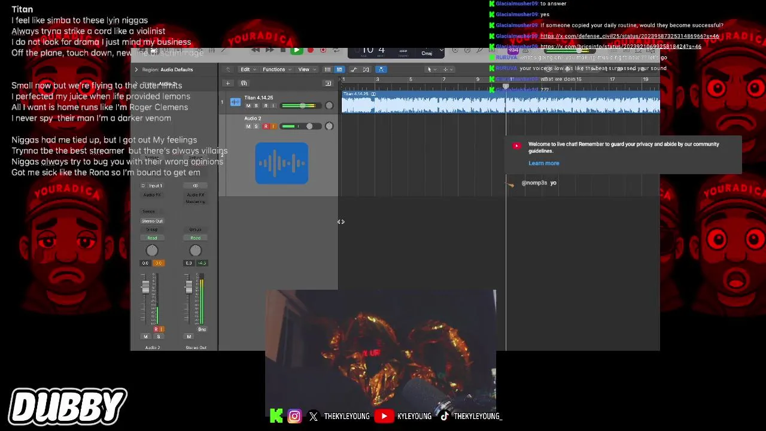Click bar 7 on the timeline ruler

444,80
